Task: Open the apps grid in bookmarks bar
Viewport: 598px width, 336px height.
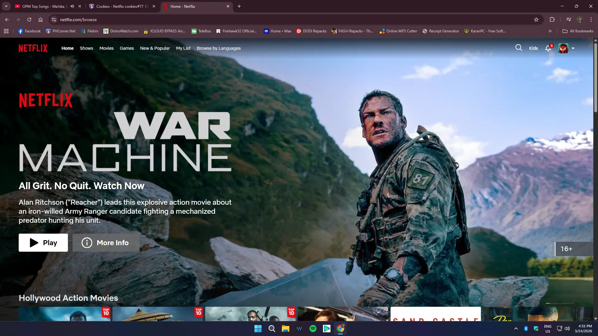Action: (x=6, y=31)
